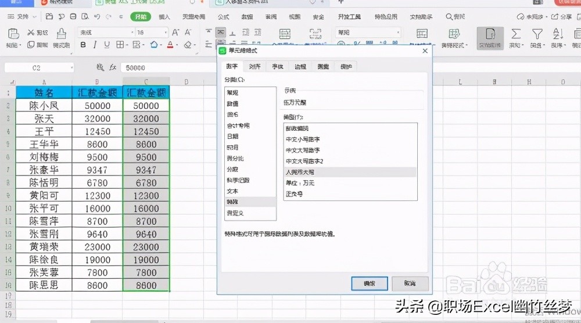
Task: Confirm the dialog with the OK button
Action: pos(370,283)
